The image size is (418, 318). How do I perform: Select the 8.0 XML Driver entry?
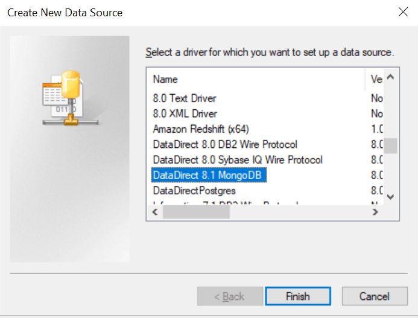[185, 113]
